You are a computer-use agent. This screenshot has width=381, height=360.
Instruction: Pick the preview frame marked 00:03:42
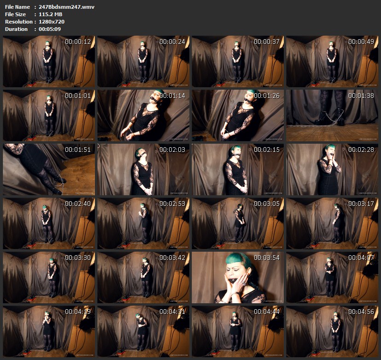143,277
